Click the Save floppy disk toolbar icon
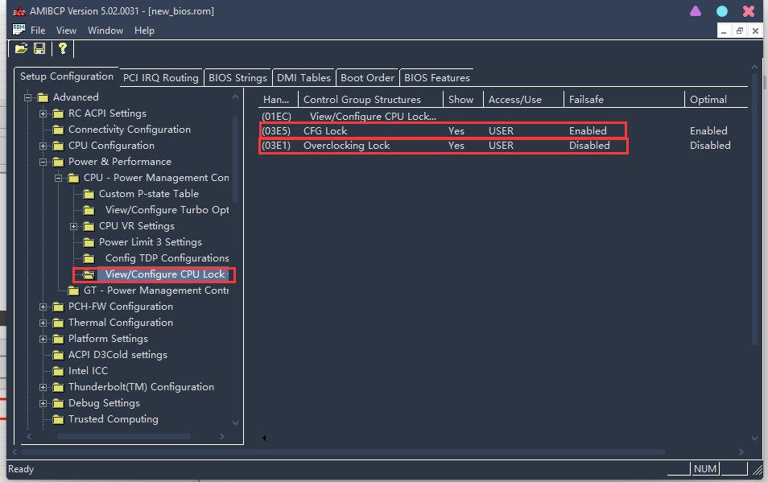 [x=39, y=48]
